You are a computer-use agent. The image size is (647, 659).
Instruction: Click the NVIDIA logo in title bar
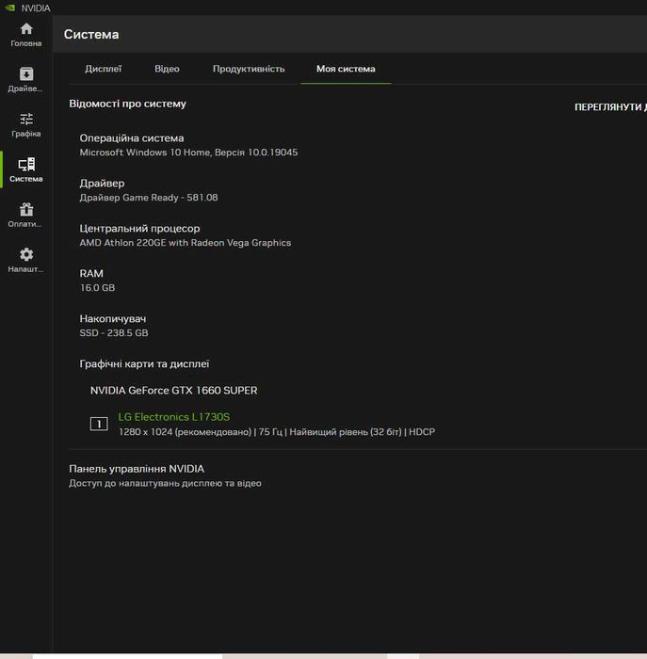click(10, 8)
